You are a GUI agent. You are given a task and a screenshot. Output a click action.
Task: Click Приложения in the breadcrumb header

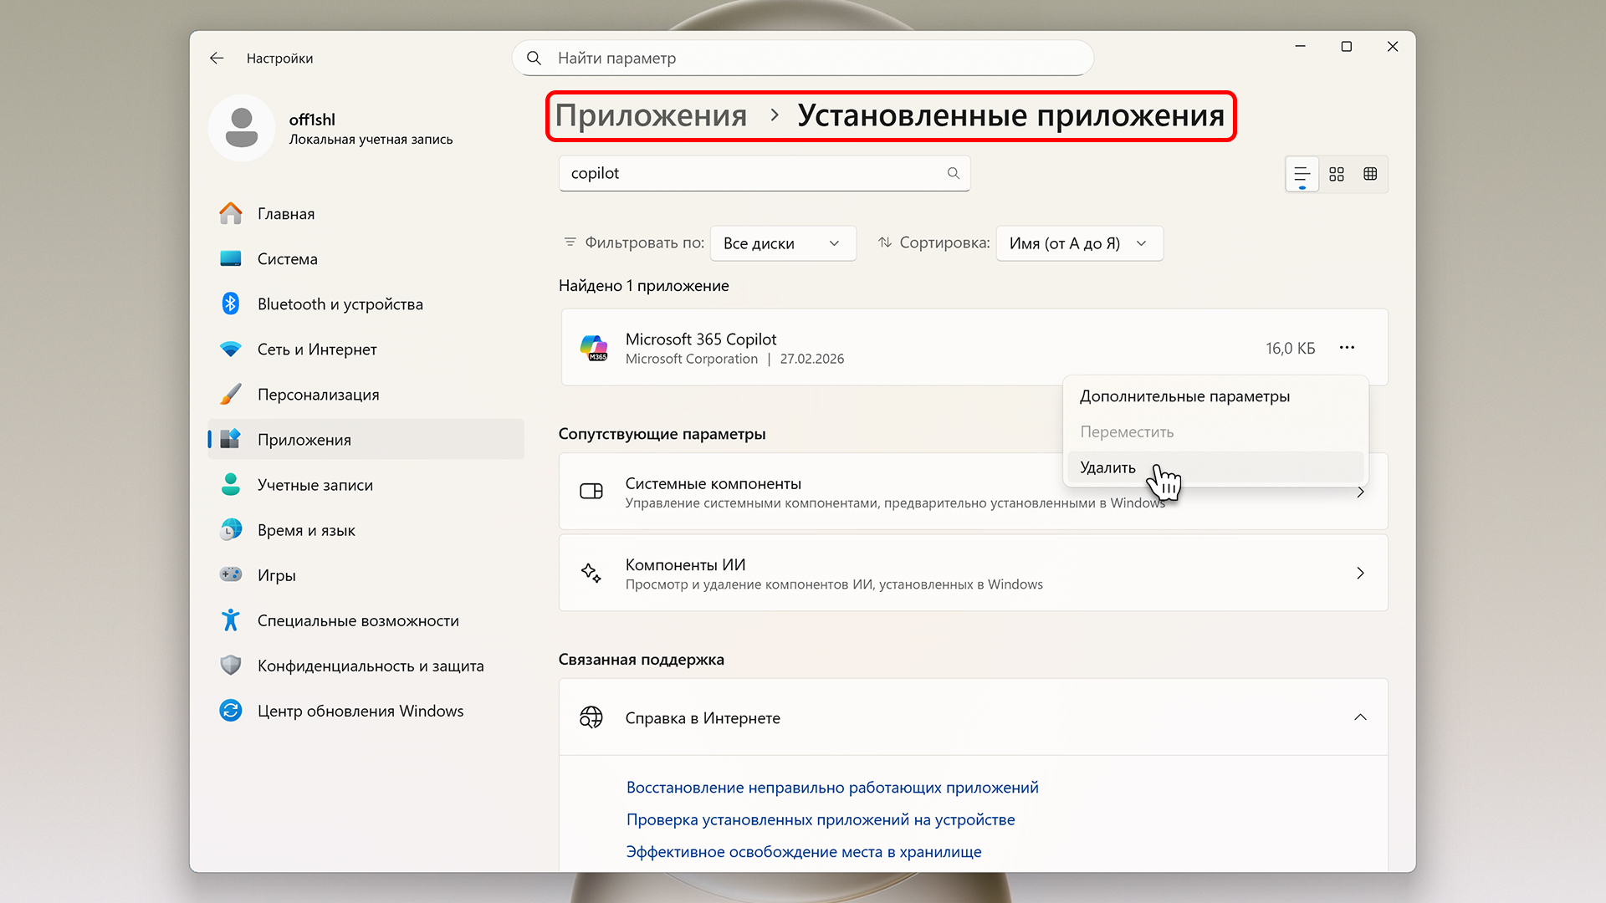click(651, 115)
